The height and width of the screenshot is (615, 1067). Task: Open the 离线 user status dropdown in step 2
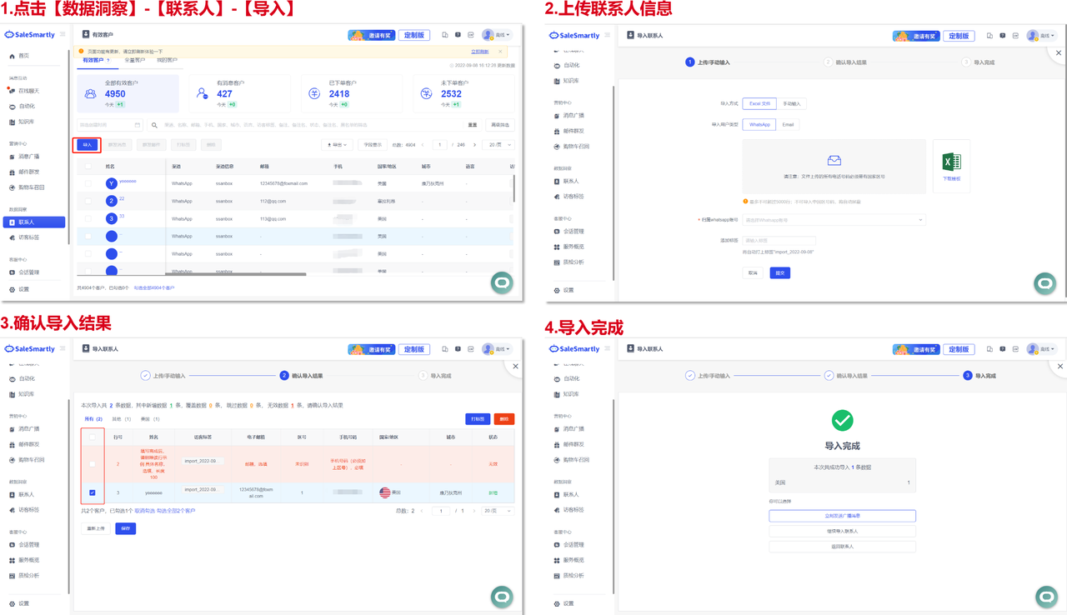pyautogui.click(x=1041, y=36)
